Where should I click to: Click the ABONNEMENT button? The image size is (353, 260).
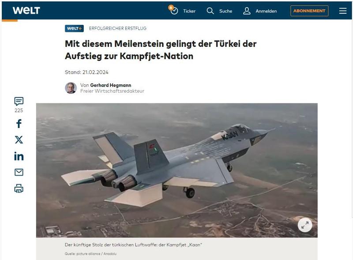coord(309,11)
